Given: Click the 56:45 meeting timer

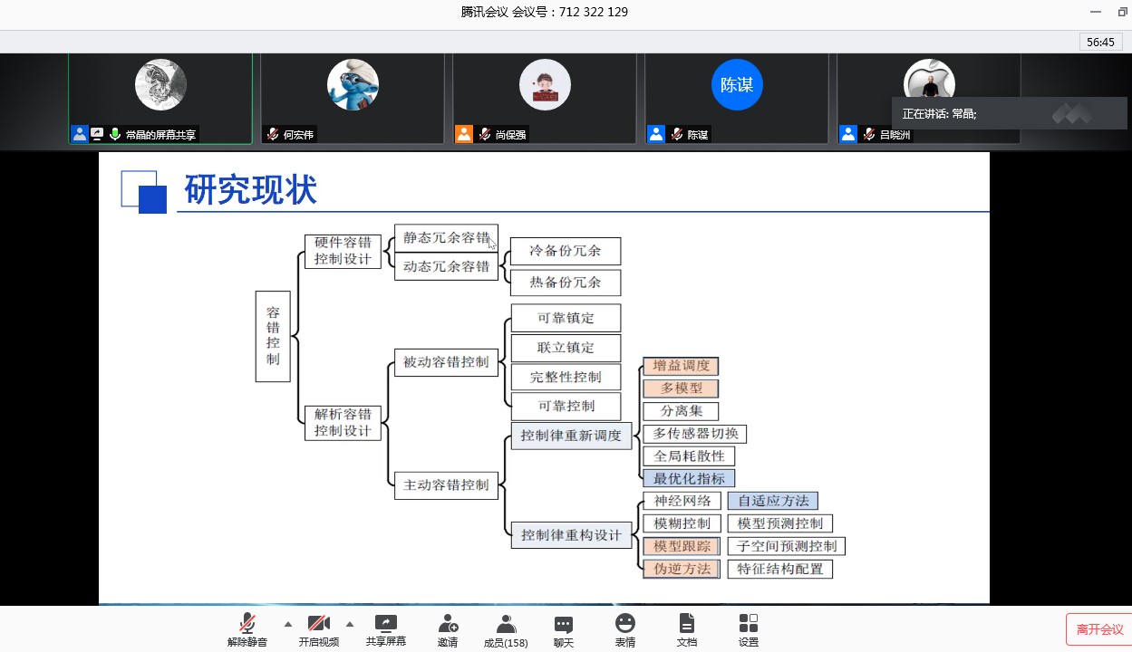Looking at the screenshot, I should 1100,42.
